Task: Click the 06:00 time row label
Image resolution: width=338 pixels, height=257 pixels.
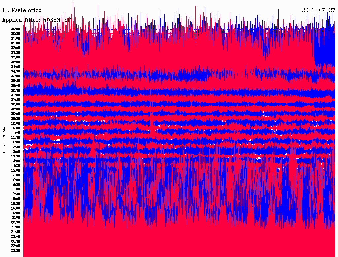Action: 16,85
